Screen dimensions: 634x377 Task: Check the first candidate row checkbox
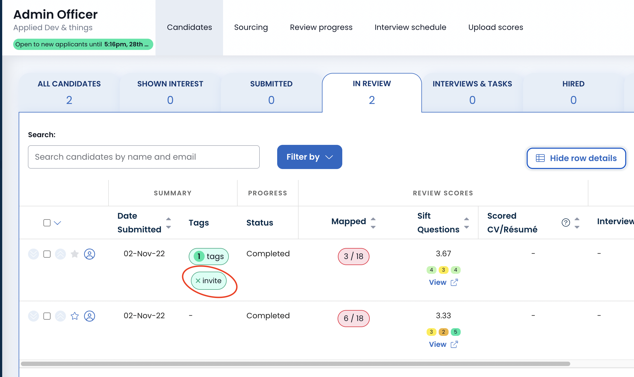[47, 254]
